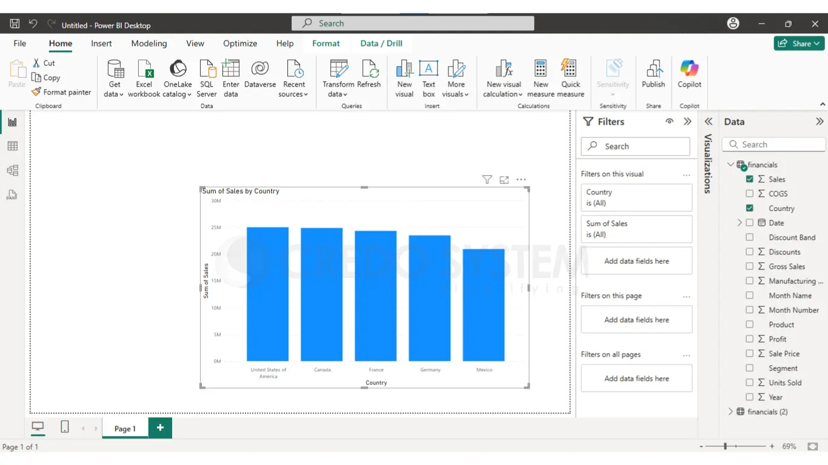Click the user account icon
The height and width of the screenshot is (465, 828).
(x=733, y=24)
